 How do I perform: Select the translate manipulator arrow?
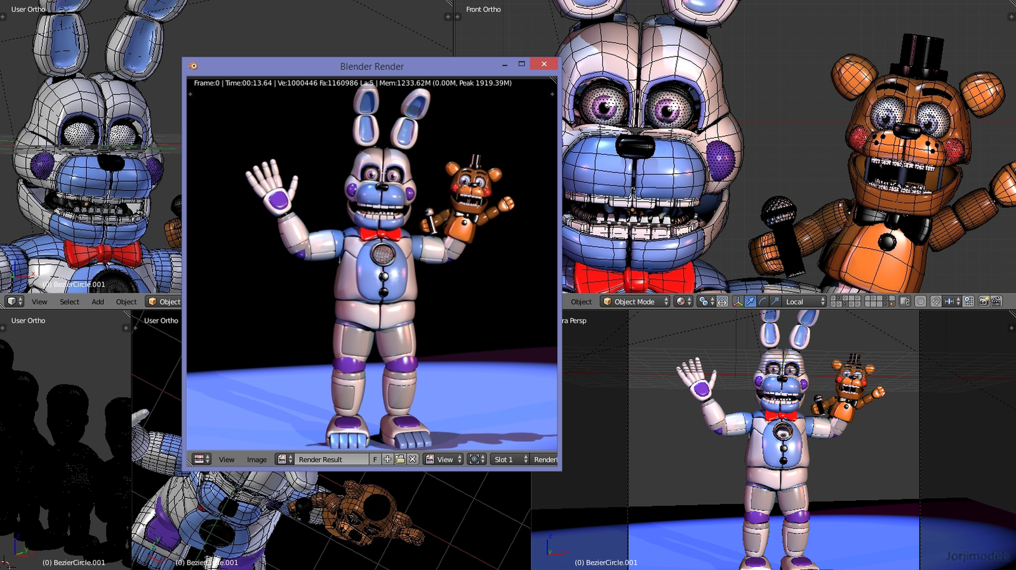pos(751,302)
